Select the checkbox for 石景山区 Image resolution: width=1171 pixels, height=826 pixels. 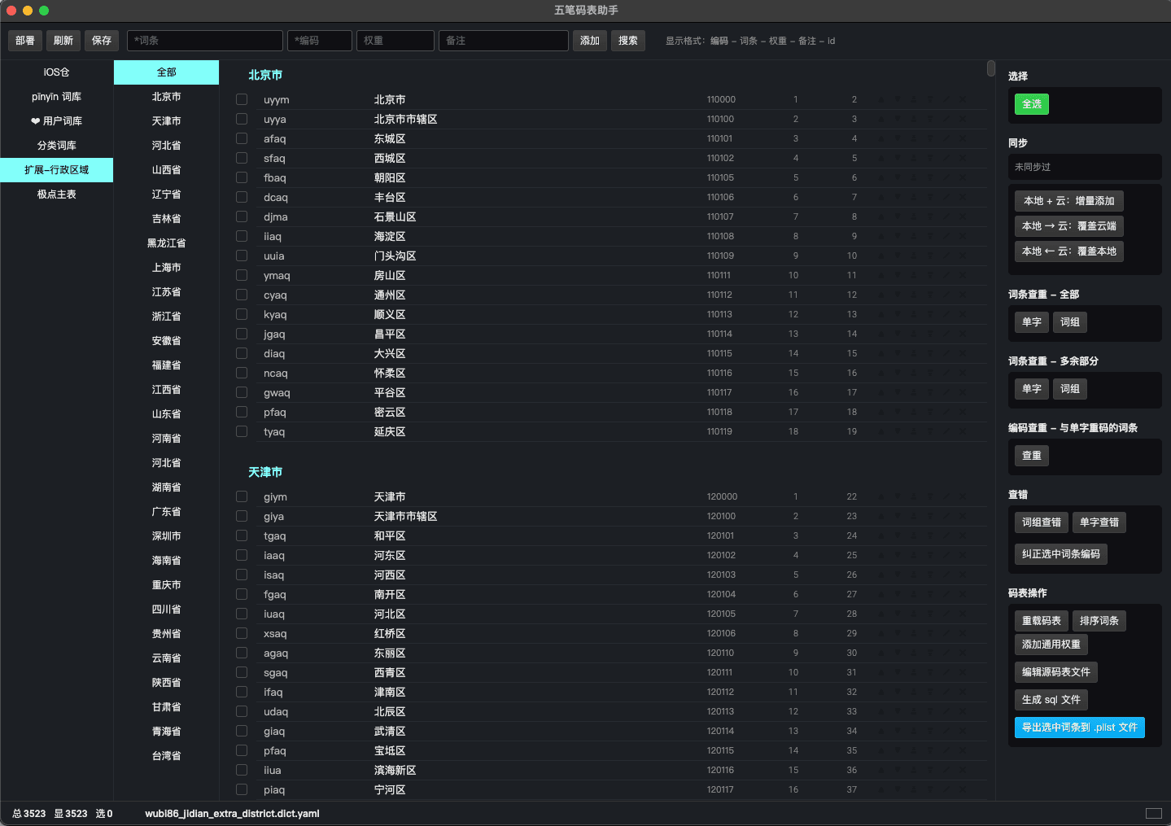(242, 216)
